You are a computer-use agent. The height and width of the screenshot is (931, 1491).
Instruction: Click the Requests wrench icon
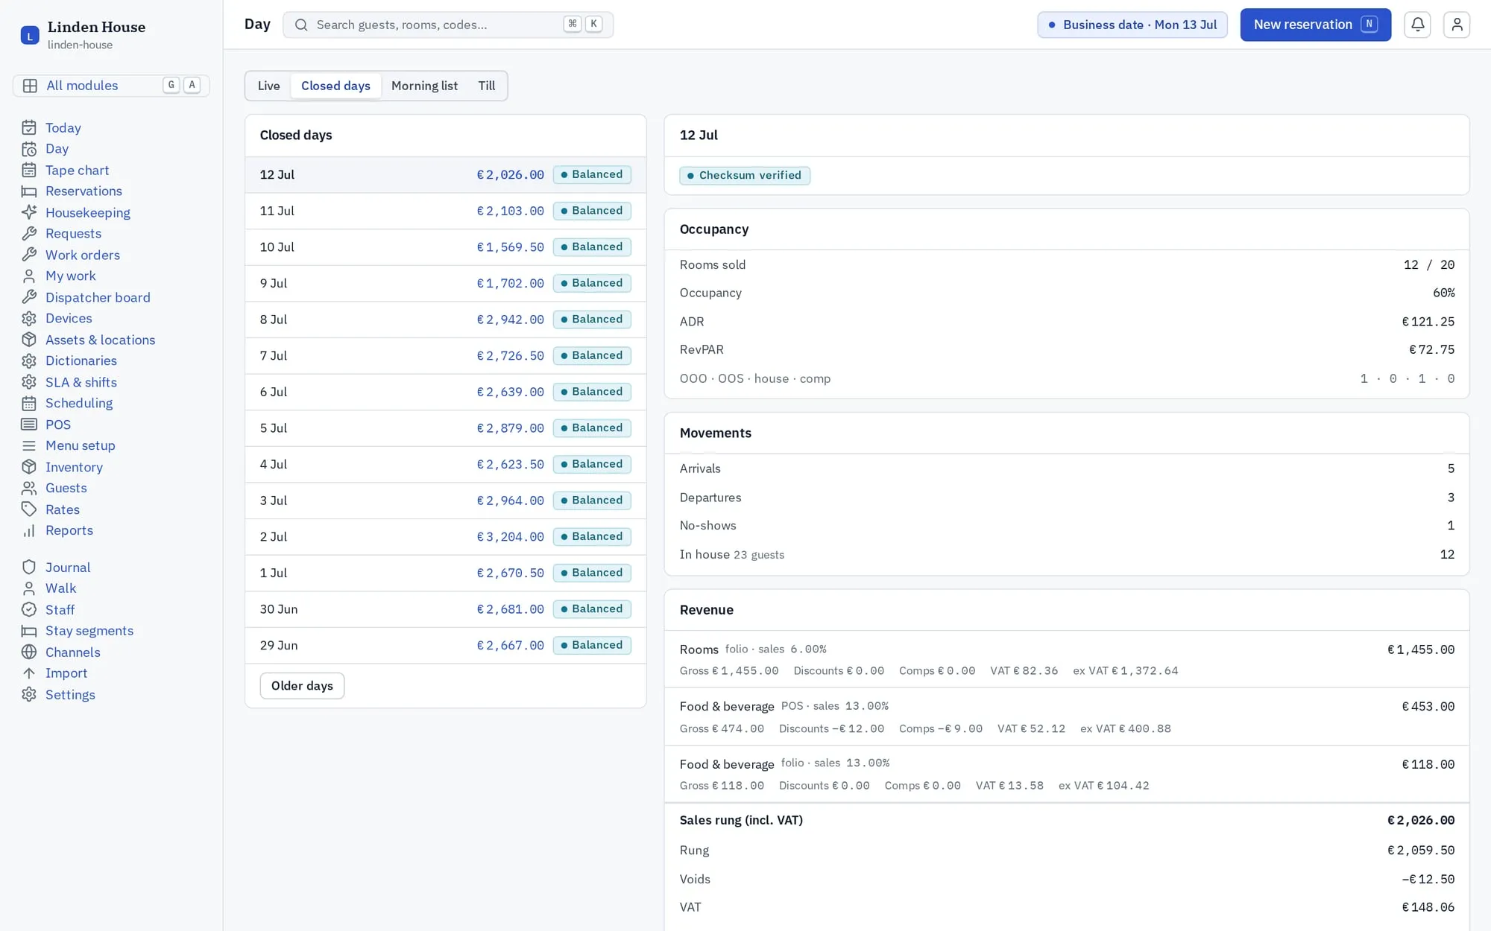pos(29,234)
